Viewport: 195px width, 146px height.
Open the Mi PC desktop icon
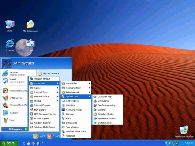point(10,26)
